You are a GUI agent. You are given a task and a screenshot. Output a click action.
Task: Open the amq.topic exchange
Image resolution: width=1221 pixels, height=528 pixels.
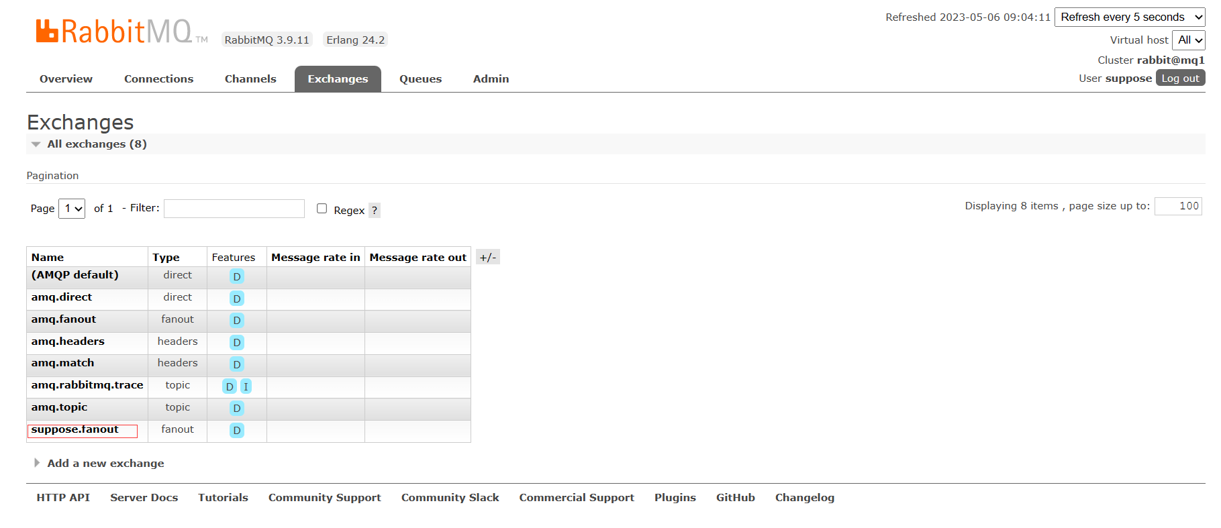(x=59, y=407)
